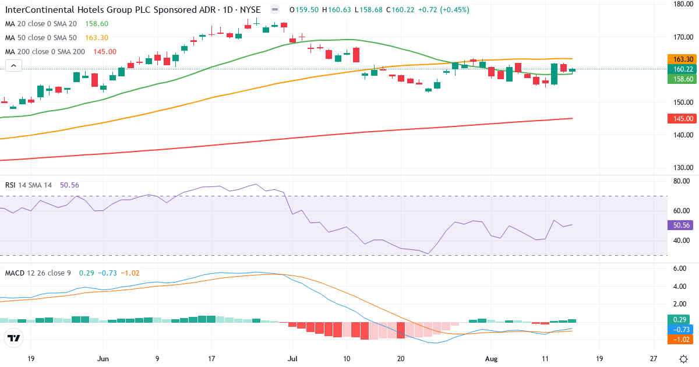
Task: Collapse the indicator legend with chevron button
Action: coord(14,66)
